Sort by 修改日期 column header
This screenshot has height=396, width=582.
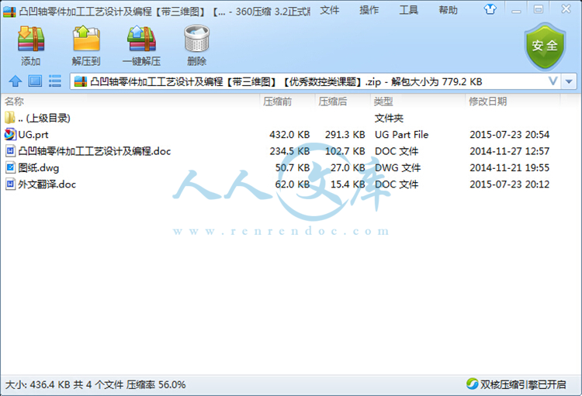(487, 102)
